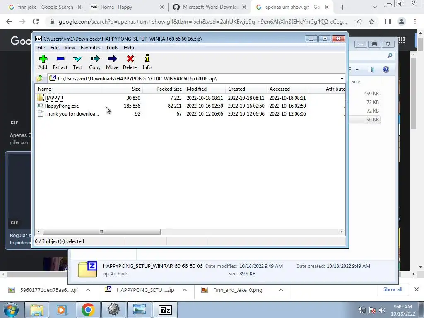Sort by Accessed column
Viewport: 424px width, 318px height.
287,89
